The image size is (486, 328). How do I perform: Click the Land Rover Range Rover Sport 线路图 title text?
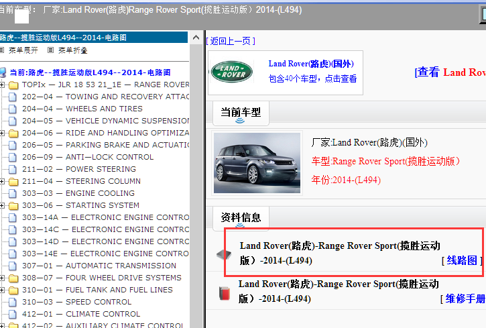pos(340,253)
